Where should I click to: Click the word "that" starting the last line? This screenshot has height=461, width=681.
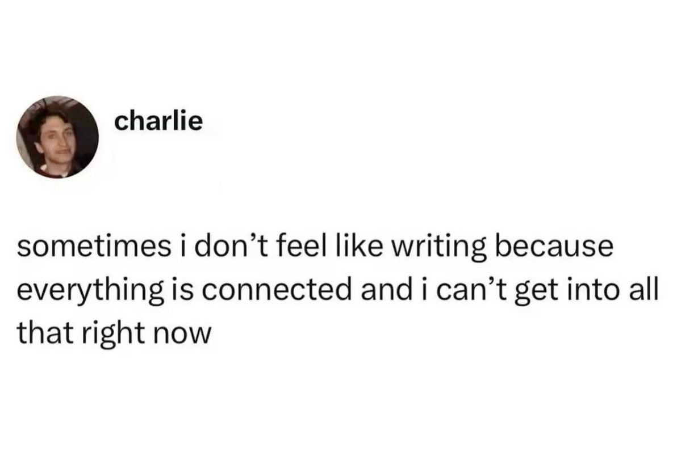pos(41,332)
